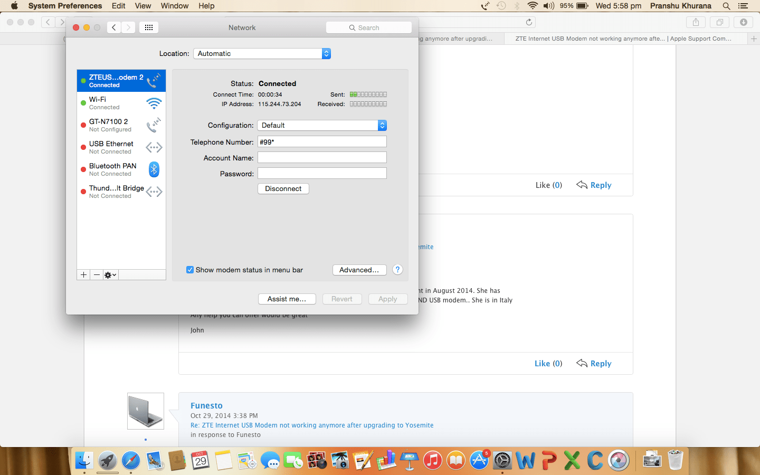Open the Trash in the Dock
Image resolution: width=760 pixels, height=475 pixels.
point(676,460)
